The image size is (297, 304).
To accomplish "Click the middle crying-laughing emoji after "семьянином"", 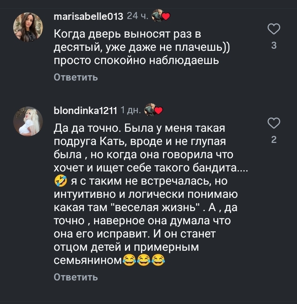I will click(144, 260).
